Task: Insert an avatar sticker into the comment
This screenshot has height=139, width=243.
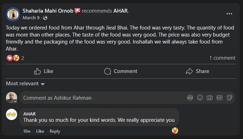Action: [x=190, y=98]
